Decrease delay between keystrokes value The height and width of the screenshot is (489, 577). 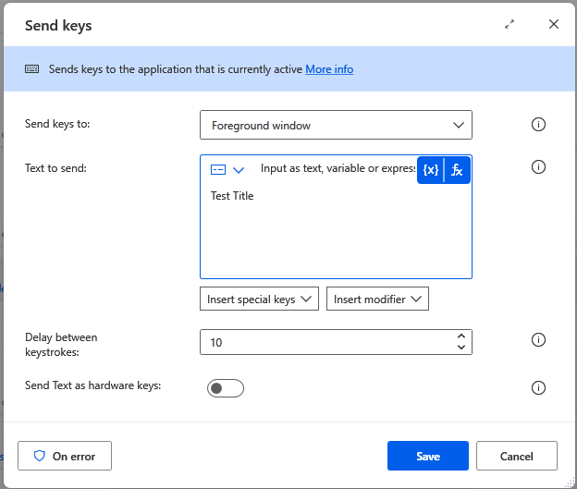click(x=461, y=347)
